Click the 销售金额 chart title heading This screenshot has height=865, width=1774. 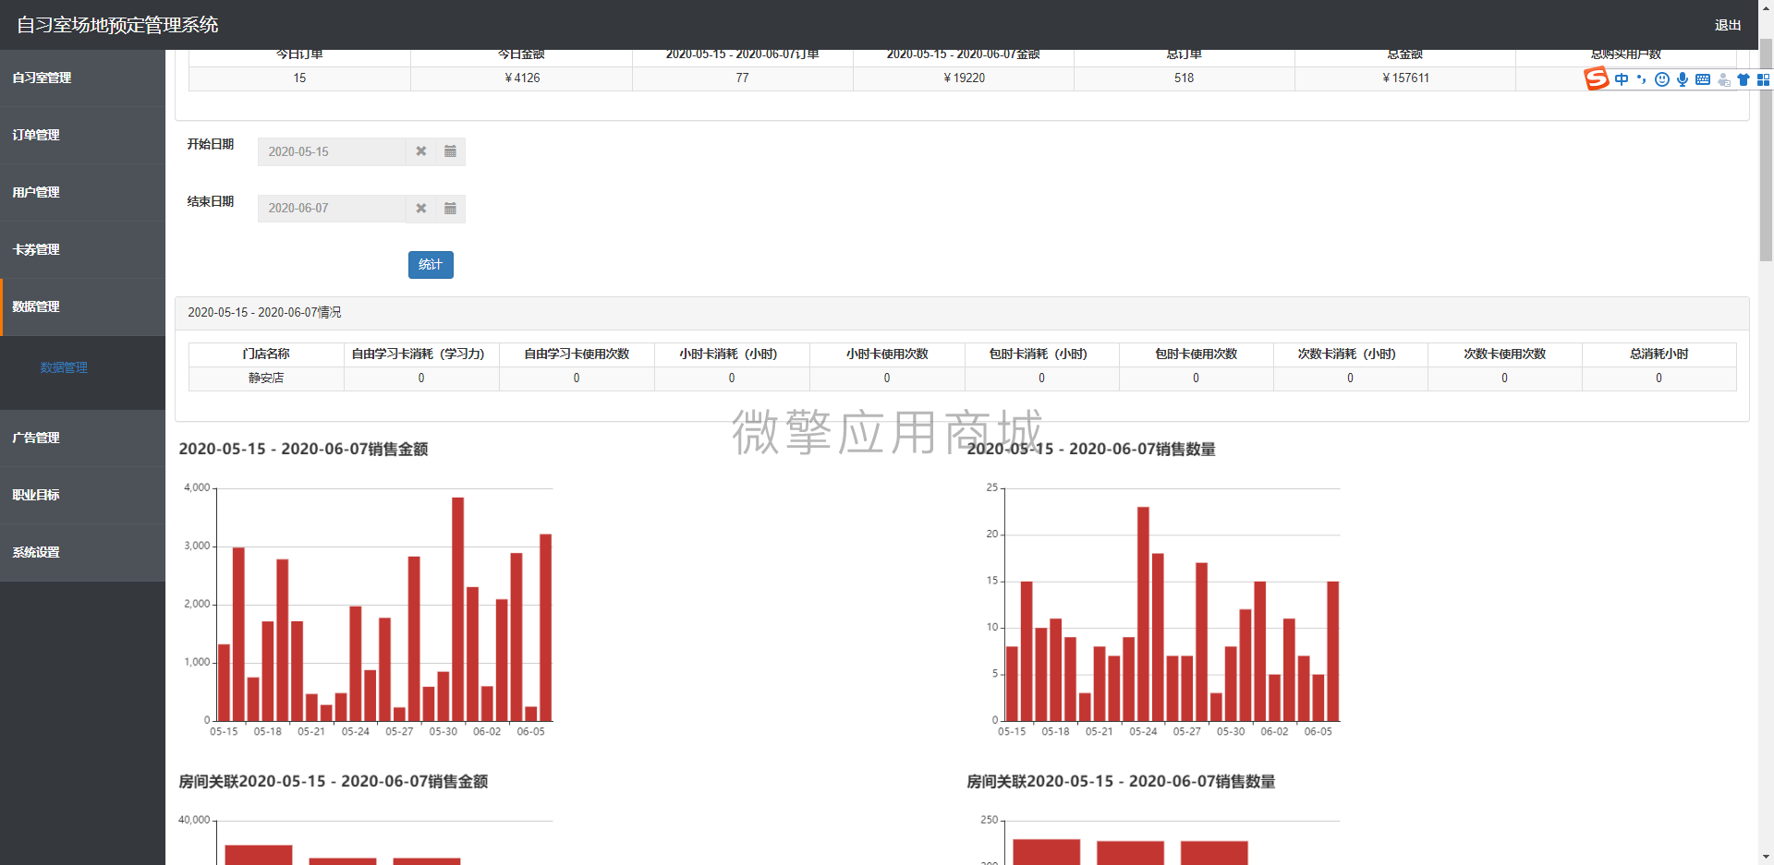tap(303, 450)
